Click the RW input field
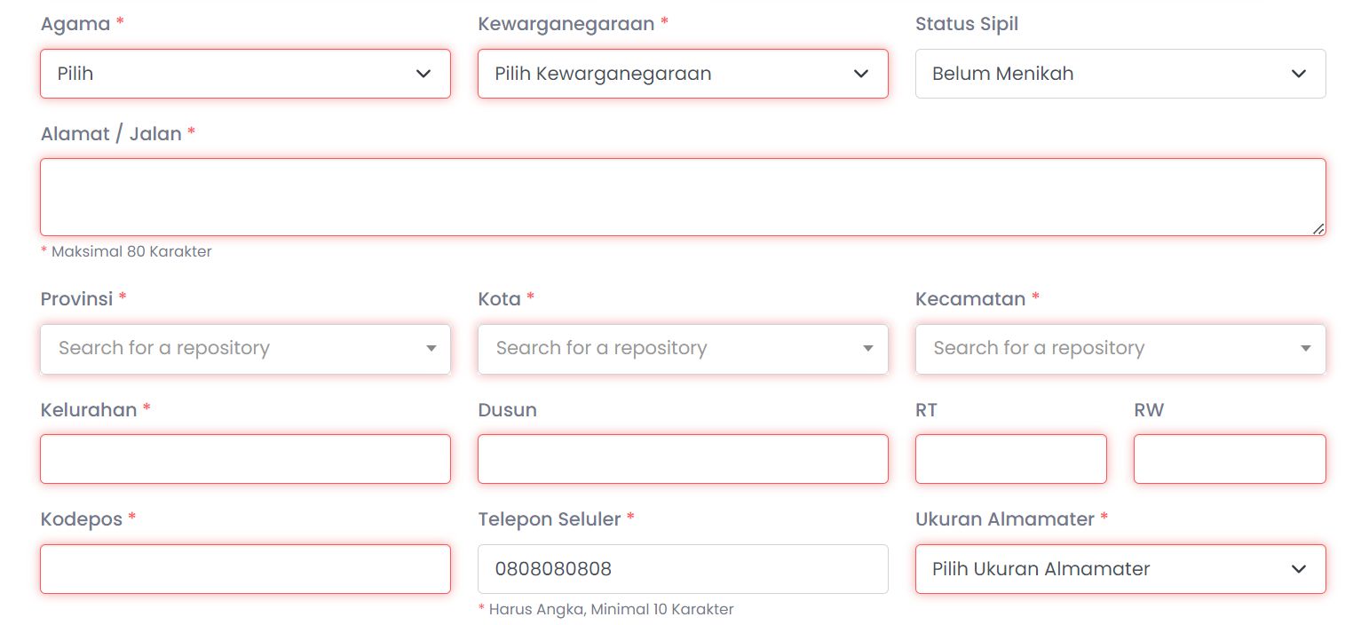1369x625 pixels. pyautogui.click(x=1229, y=459)
